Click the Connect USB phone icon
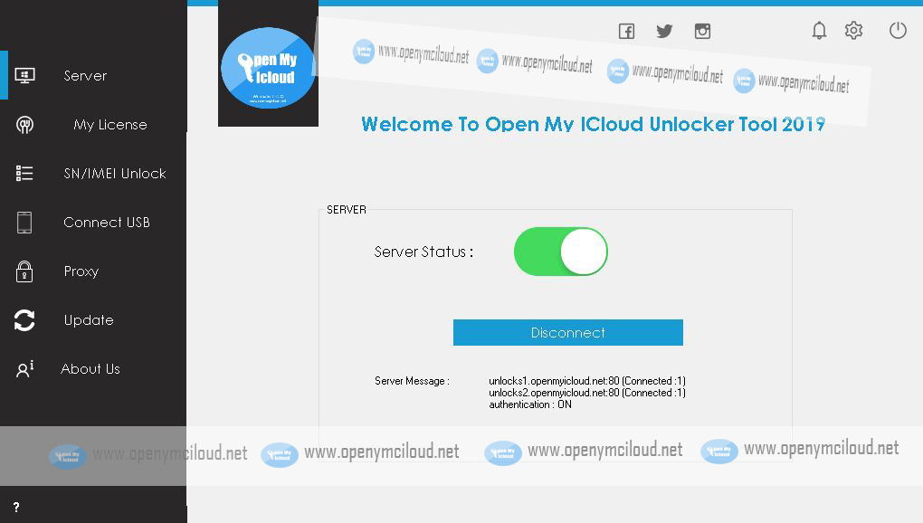 pos(24,223)
